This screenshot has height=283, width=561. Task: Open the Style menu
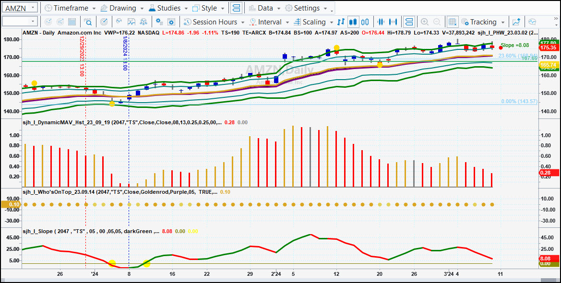click(x=209, y=8)
